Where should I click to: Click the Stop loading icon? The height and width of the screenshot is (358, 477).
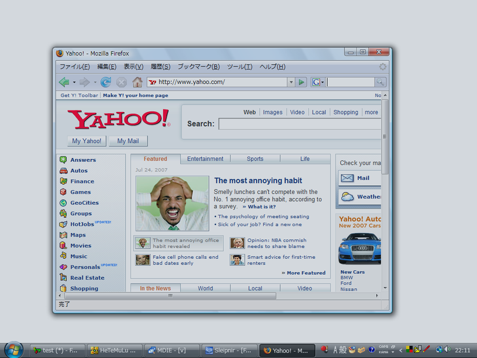pos(121,82)
